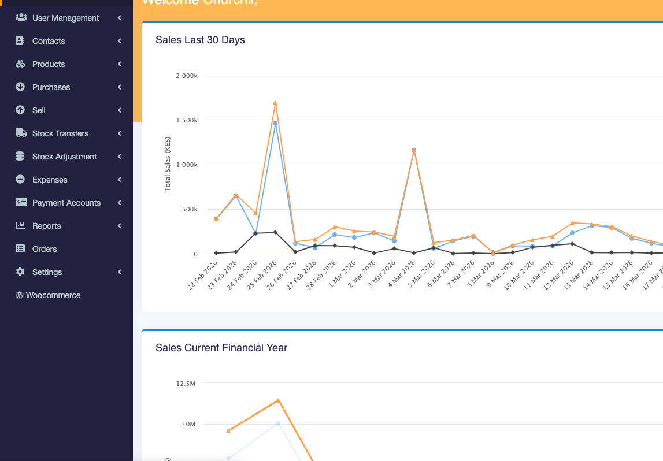
Task: Open the Purchases sidebar label
Action: point(51,87)
